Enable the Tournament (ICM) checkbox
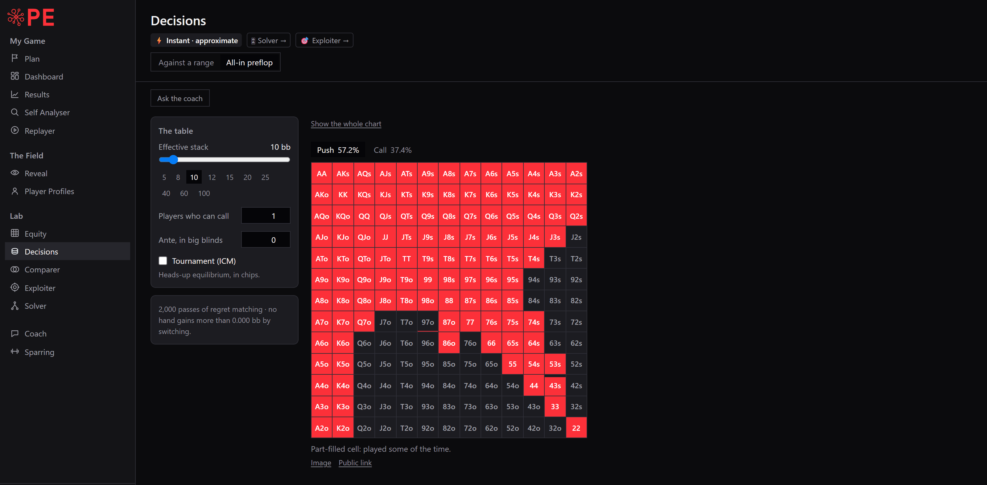This screenshot has width=987, height=485. click(x=163, y=261)
